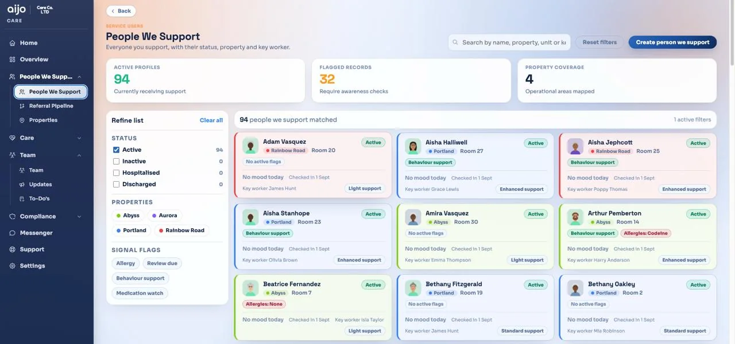
Task: Expand the Compliance sidebar section
Action: pyautogui.click(x=79, y=217)
